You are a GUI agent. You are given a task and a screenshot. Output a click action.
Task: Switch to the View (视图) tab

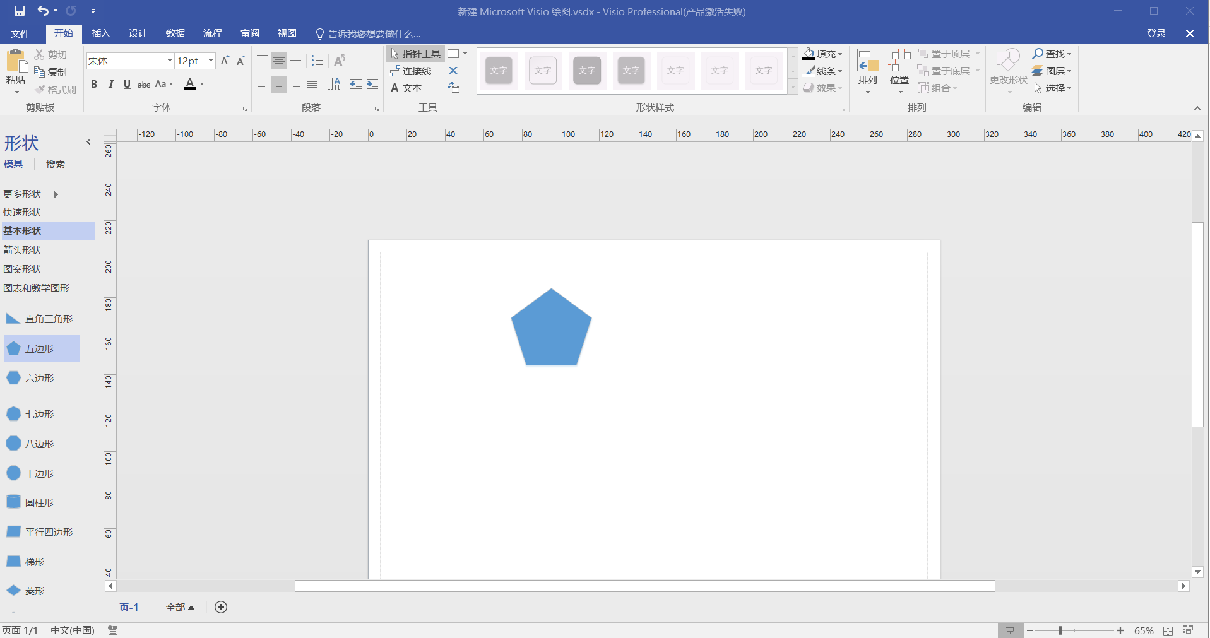287,33
